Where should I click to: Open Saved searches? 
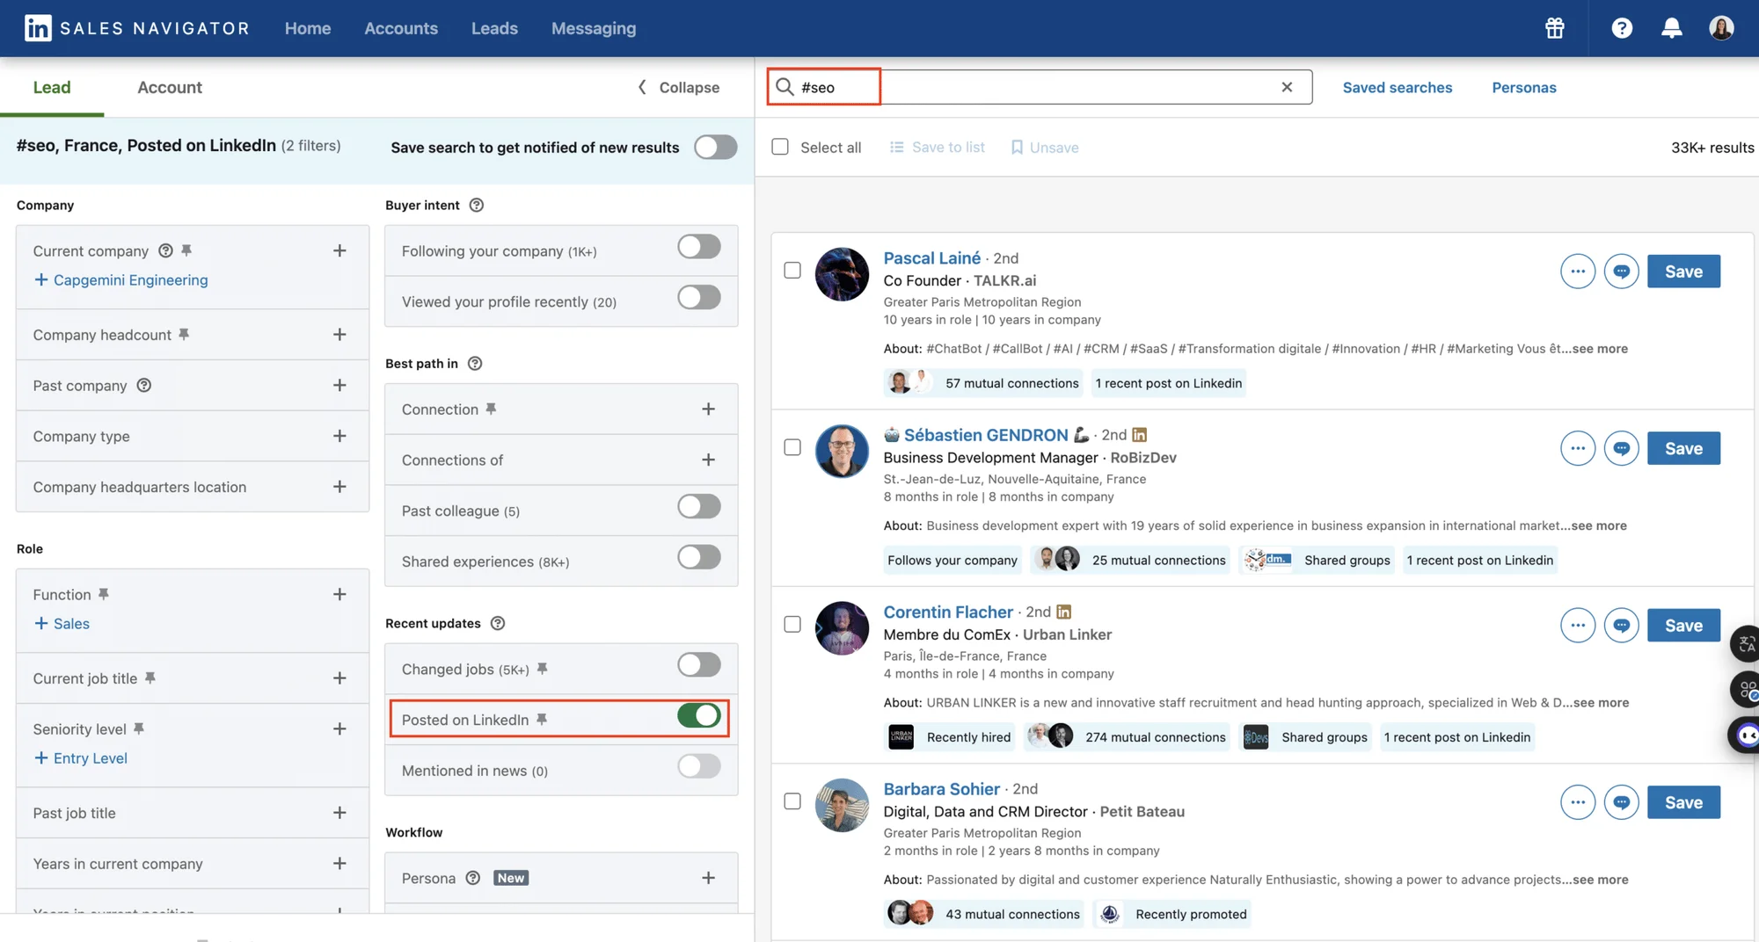pyautogui.click(x=1397, y=87)
